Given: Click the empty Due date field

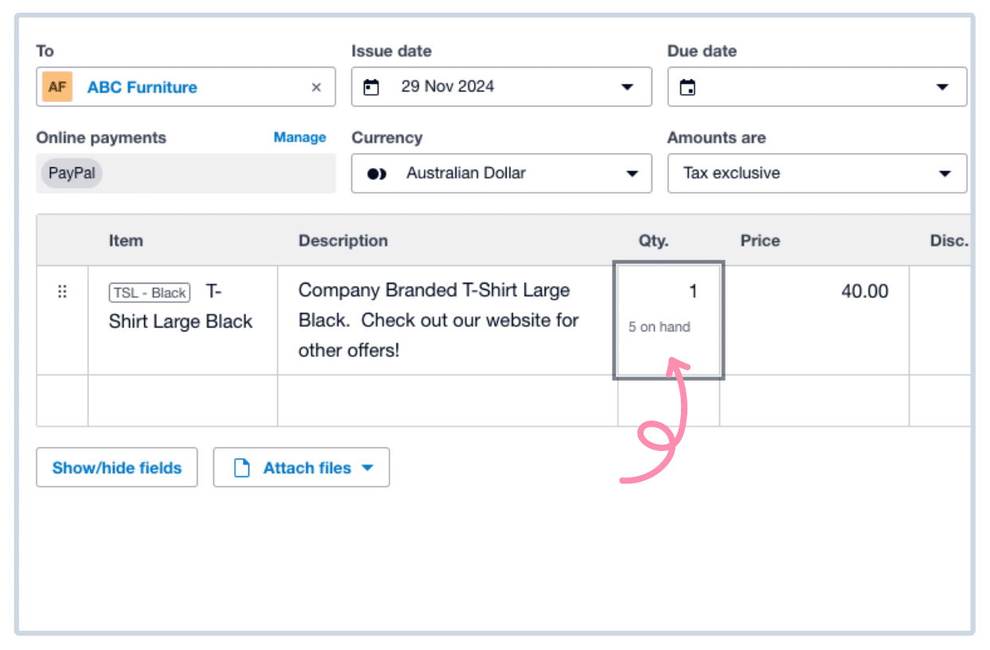Looking at the screenshot, I should pos(817,87).
